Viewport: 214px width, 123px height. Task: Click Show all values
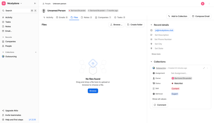point(159,99)
